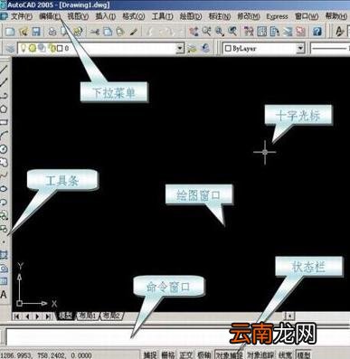350x359 pixels.
Task: Toggle 模型 model space button in the status bar
Action: pyautogui.click(x=303, y=355)
